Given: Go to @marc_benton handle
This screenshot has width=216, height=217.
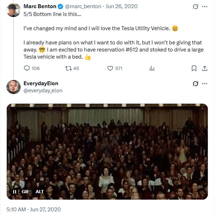Looking at the screenshot, I should tap(82, 6).
